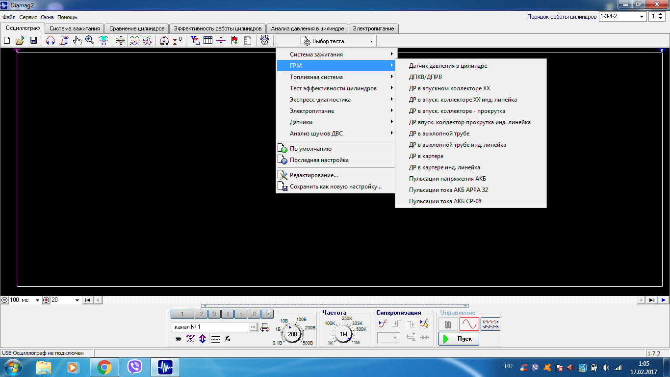670x377 pixels.
Task: Click the канал № 1 name field
Action: pyautogui.click(x=210, y=327)
